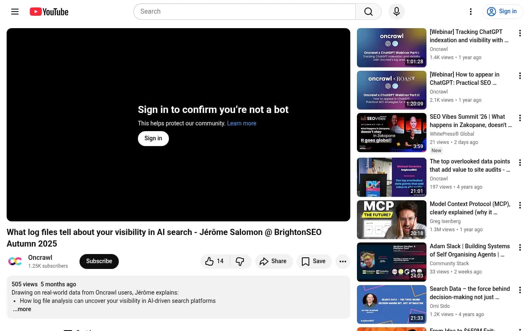This screenshot has width=530, height=331.
Task: Open SEO Vibes Summit '26 thumbnail
Action: pos(392,133)
